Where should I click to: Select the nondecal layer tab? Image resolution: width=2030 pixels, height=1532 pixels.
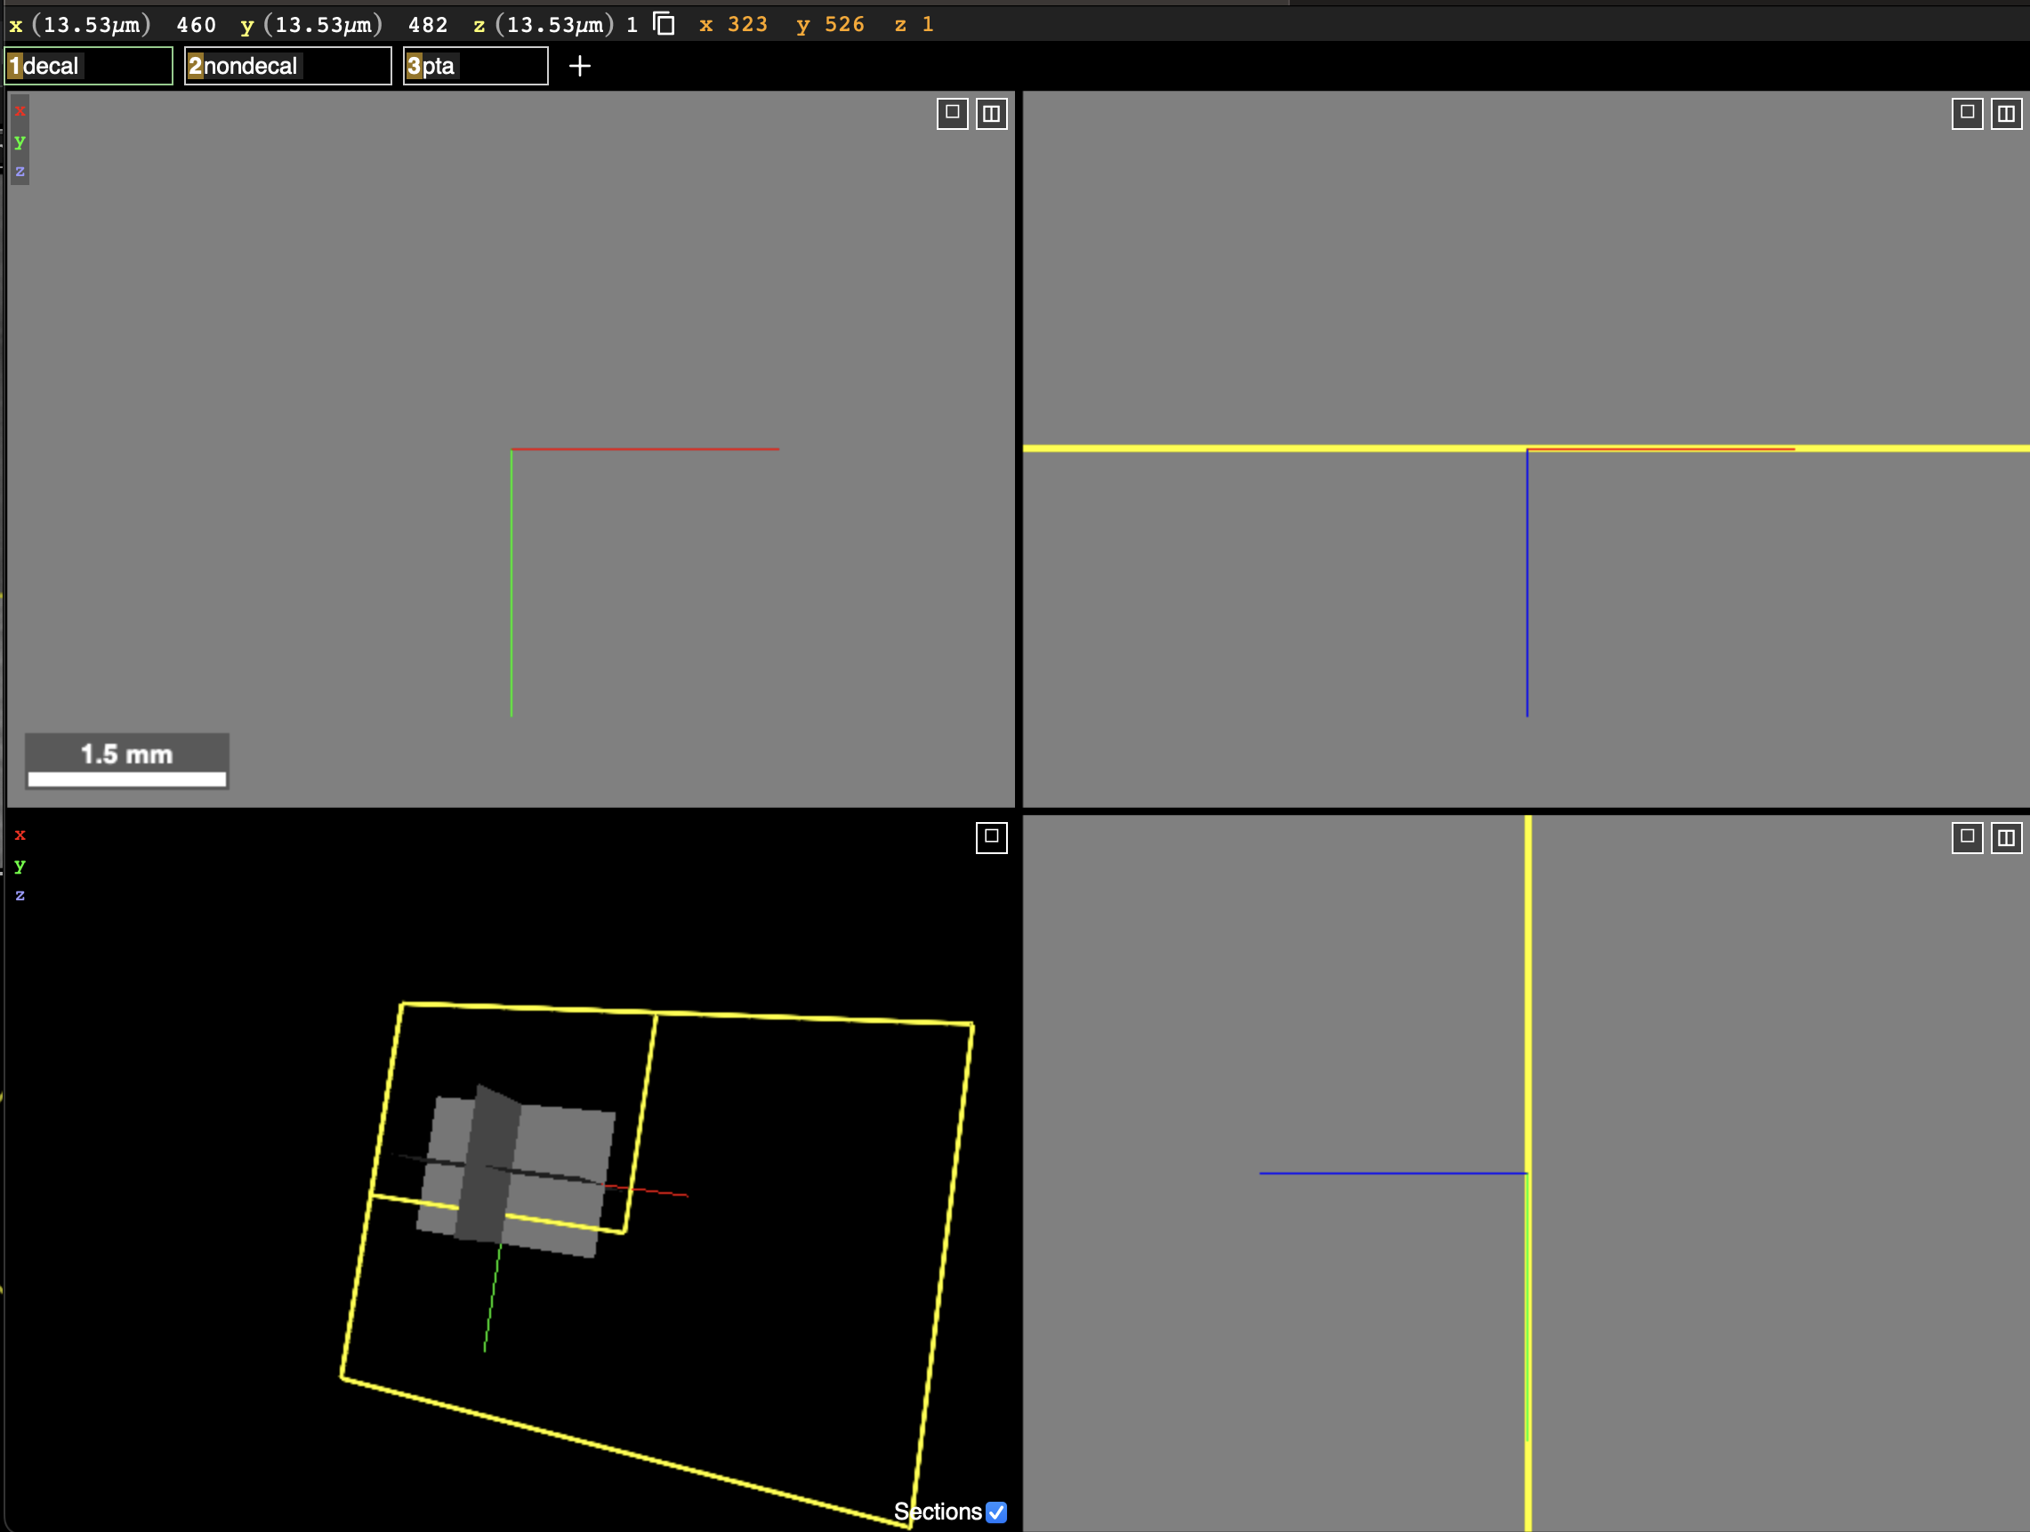[287, 65]
